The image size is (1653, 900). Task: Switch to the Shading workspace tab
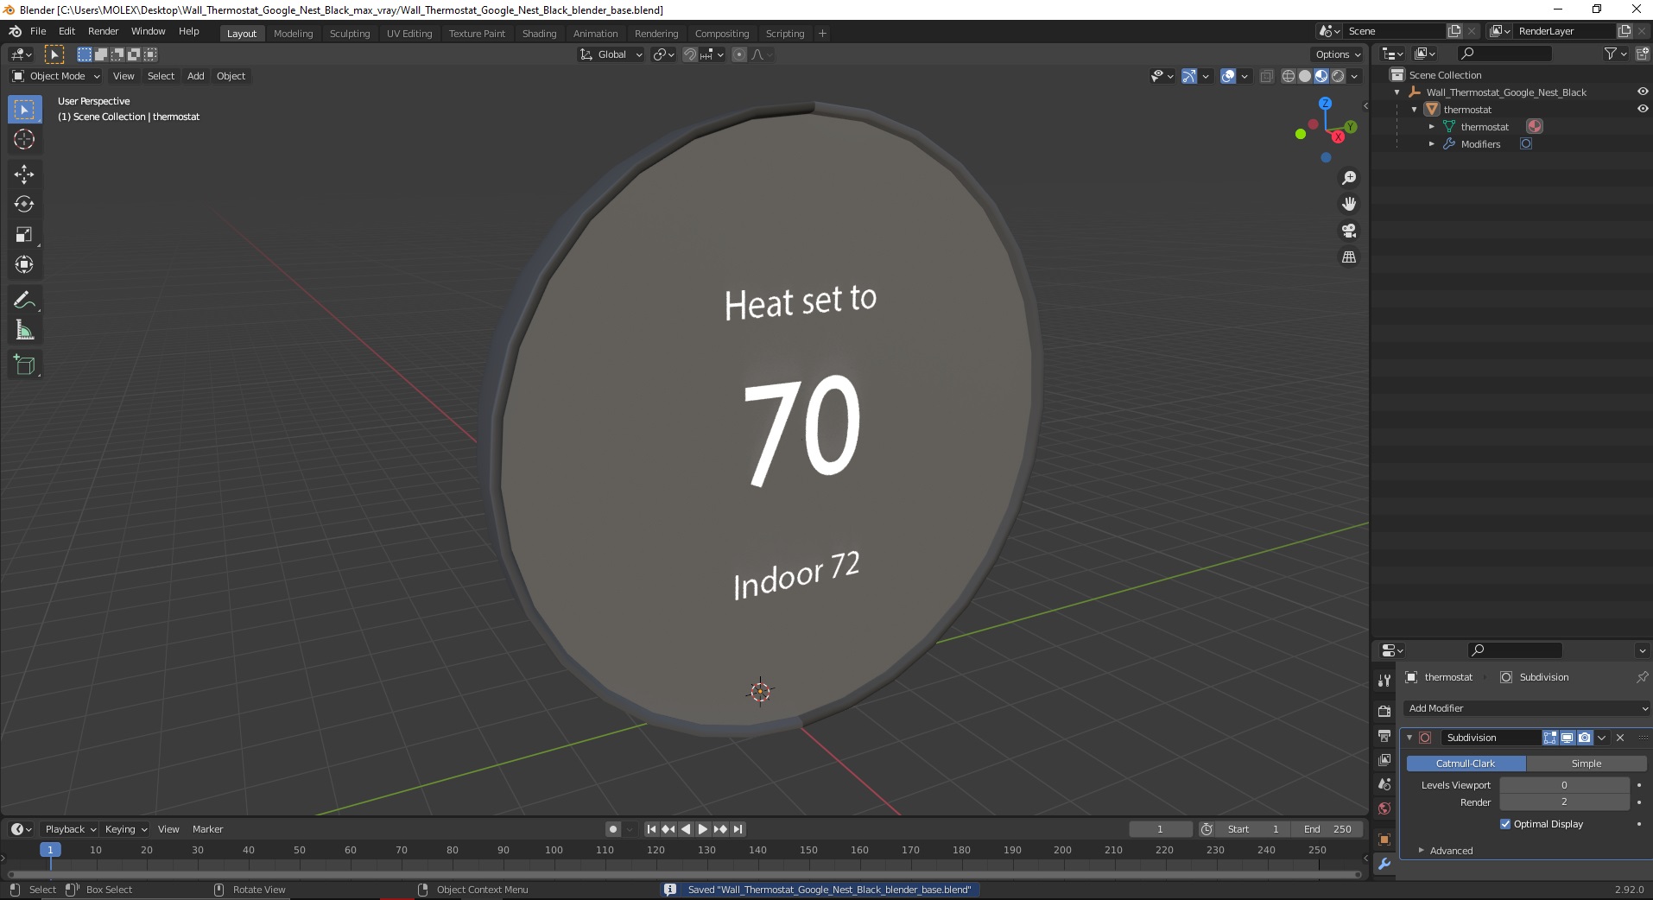pyautogui.click(x=539, y=34)
